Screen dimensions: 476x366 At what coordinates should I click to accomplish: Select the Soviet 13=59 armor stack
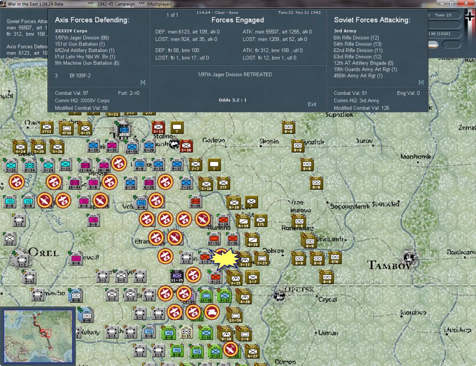[235, 315]
